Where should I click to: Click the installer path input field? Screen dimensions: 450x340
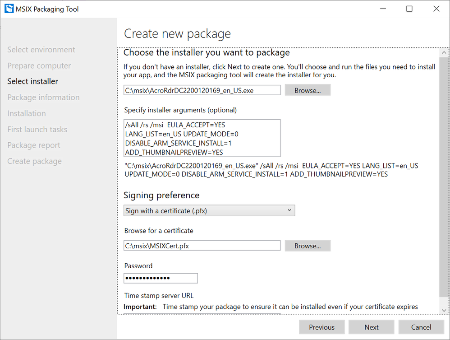coord(202,90)
